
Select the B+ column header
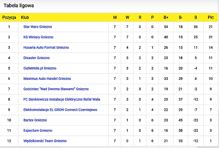[x=166, y=17]
